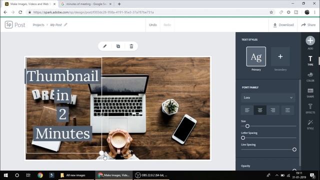Click the round Add plus button
Viewport: 320px width, 180px height.
[310, 40]
